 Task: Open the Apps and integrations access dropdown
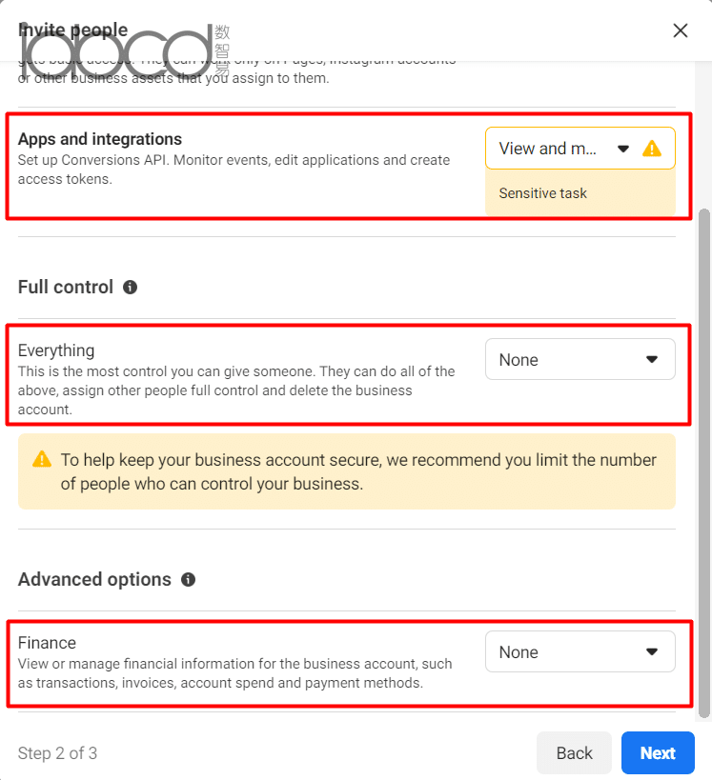click(580, 149)
